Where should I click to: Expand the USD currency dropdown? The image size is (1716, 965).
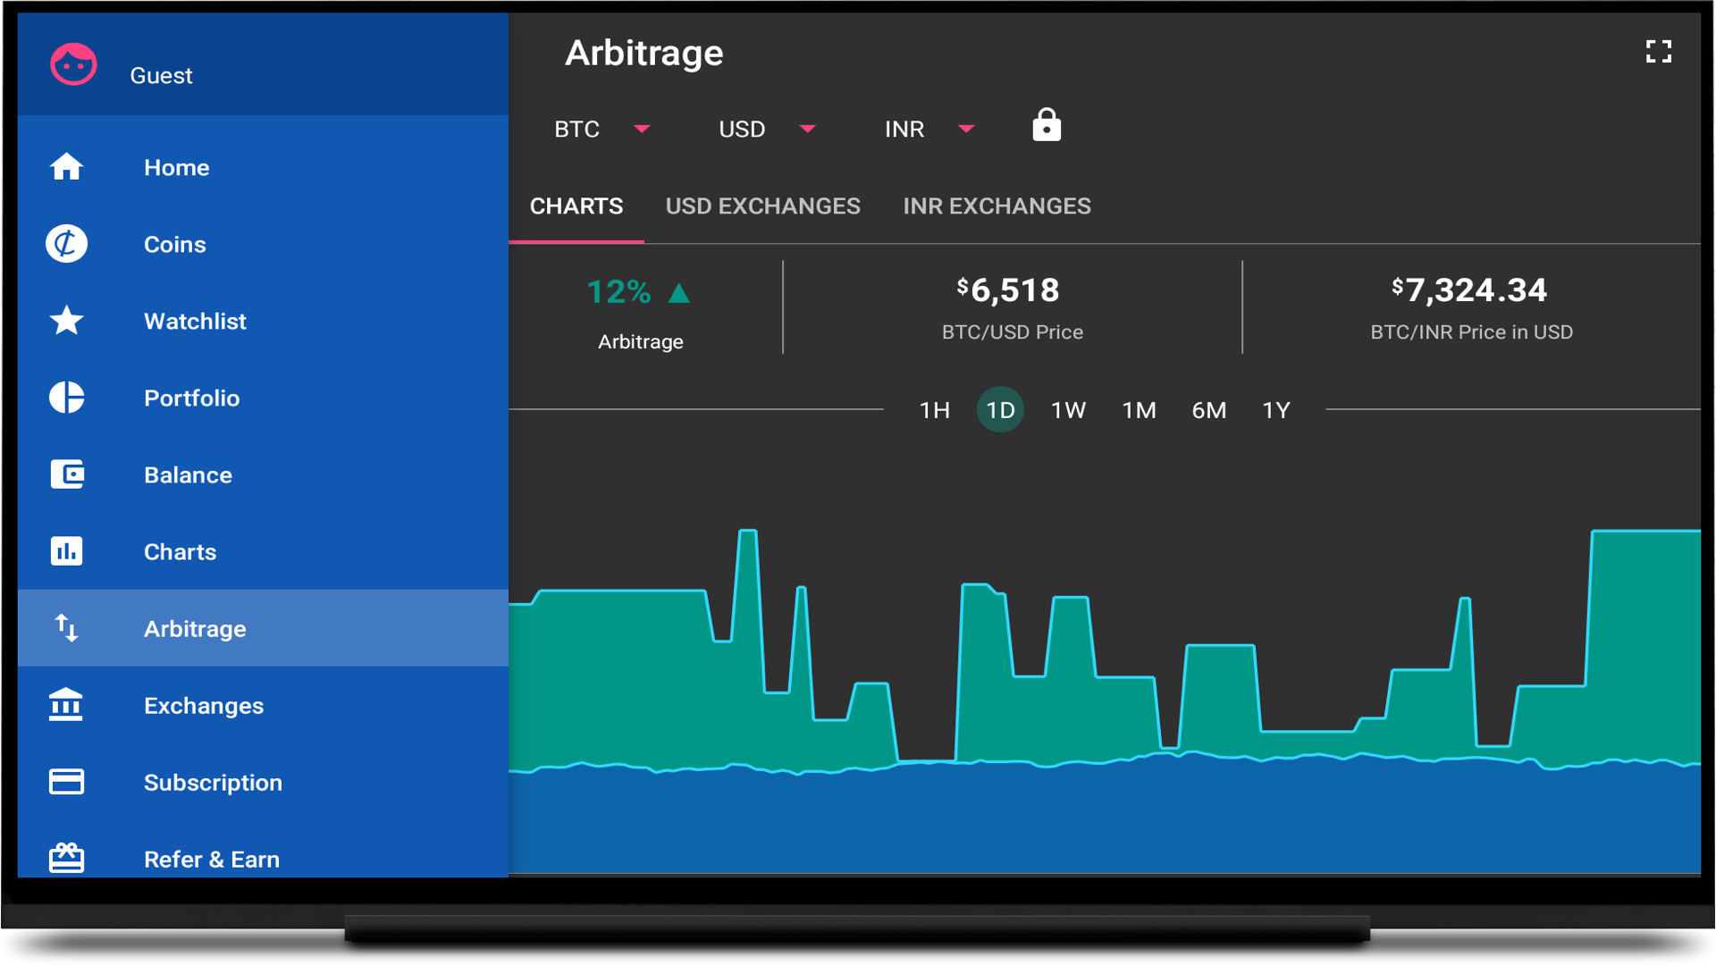807,130
